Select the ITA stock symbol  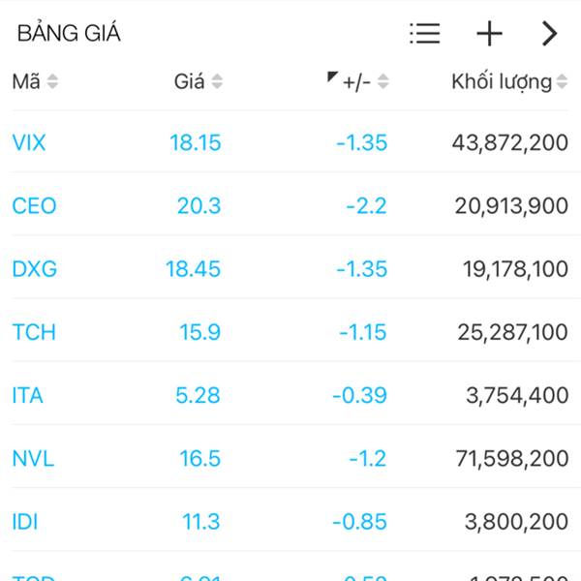28,395
